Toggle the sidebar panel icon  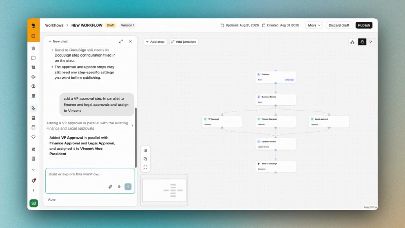click(33, 36)
